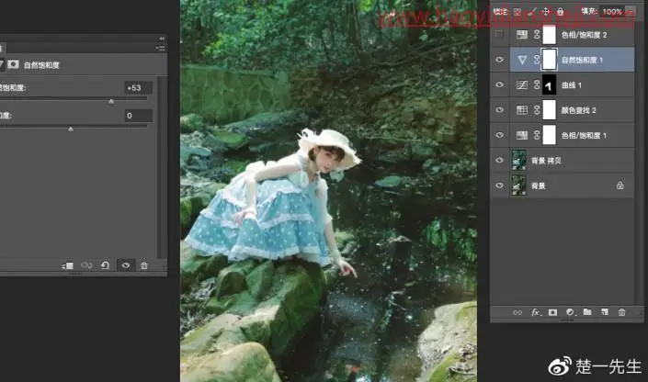The height and width of the screenshot is (382, 648).
Task: Hide the 颜色查找 2 layer
Action: tap(499, 110)
